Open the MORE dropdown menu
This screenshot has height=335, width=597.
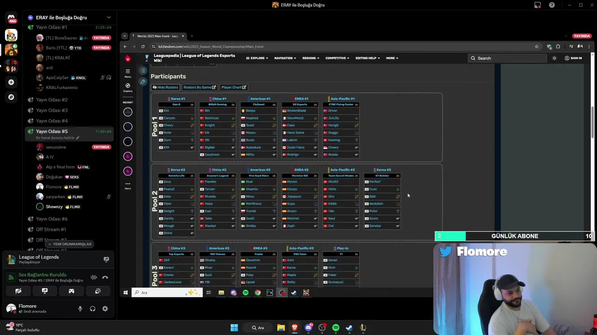[x=392, y=58]
